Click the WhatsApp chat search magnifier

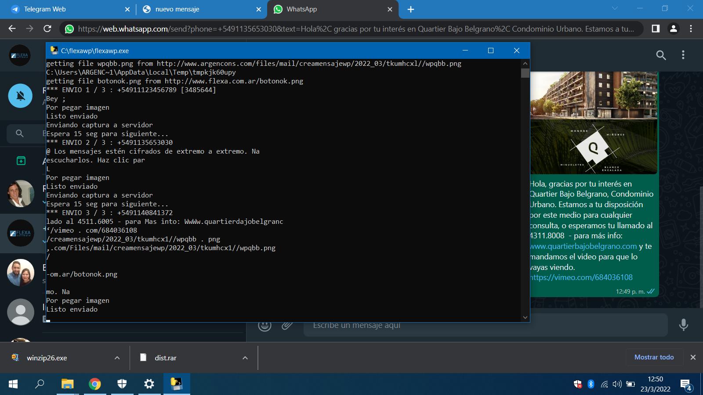coord(19,133)
